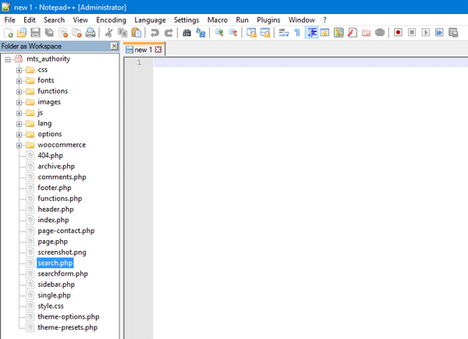
Task: Open the Encoding menu
Action: point(111,19)
